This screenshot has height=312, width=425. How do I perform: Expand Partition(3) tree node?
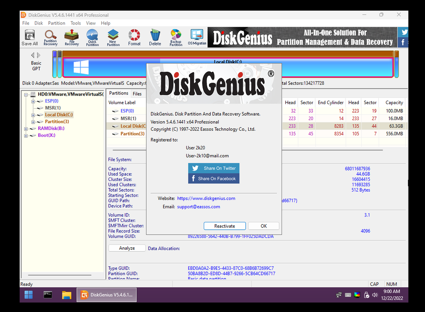(x=33, y=122)
